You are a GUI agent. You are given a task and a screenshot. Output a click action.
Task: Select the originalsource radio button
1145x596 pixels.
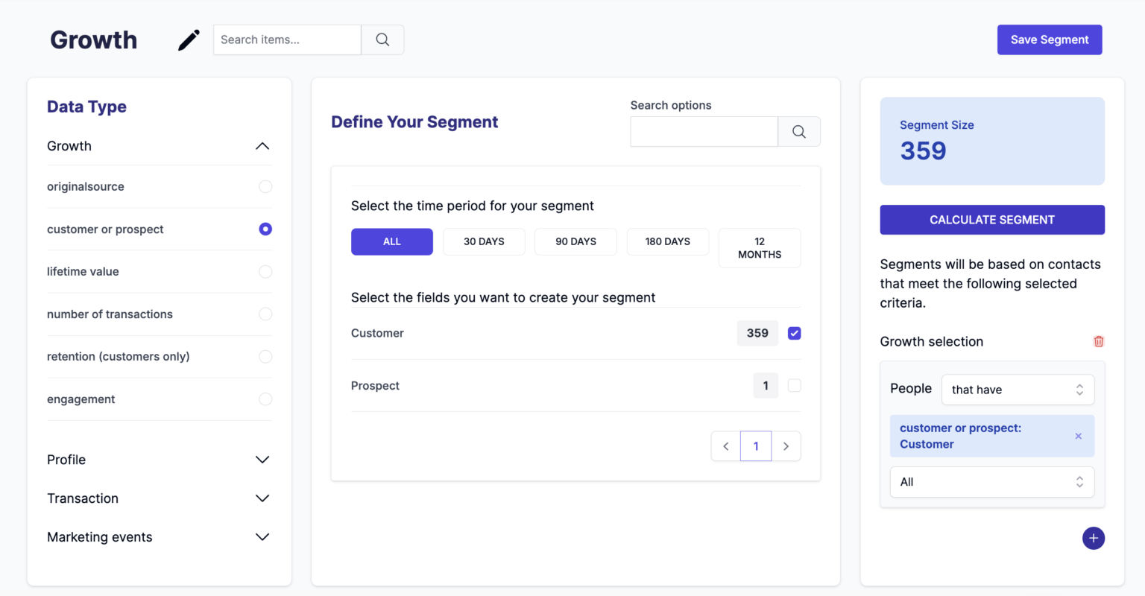click(x=265, y=186)
